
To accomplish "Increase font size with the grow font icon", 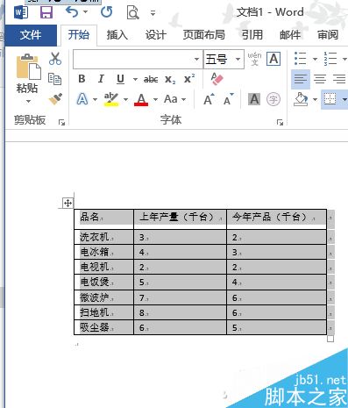I will click(x=209, y=99).
